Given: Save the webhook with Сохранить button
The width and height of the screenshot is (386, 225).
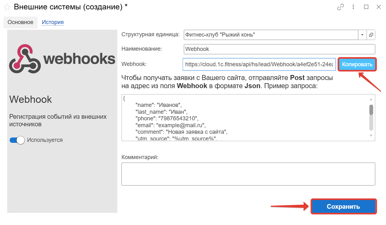Looking at the screenshot, I should pyautogui.click(x=343, y=207).
